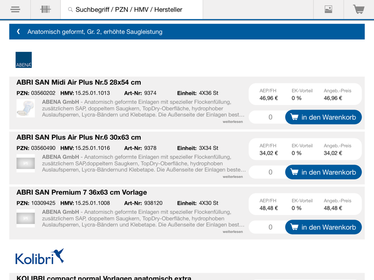The height and width of the screenshot is (280, 374).
Task: View ABRI SAN Plus Air Plus placeholder thumbnail
Action: coord(25,164)
